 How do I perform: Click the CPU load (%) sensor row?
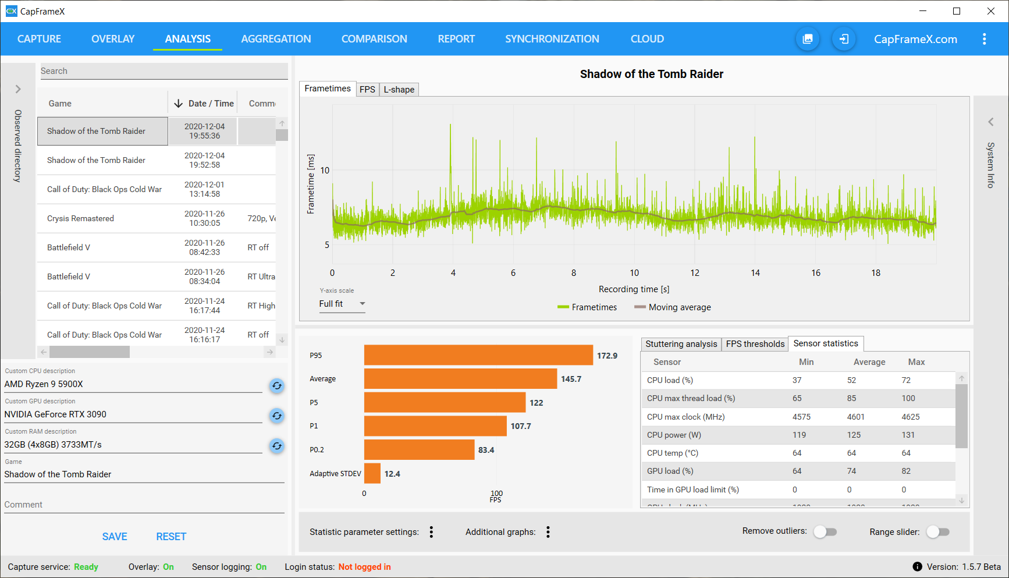coord(798,380)
